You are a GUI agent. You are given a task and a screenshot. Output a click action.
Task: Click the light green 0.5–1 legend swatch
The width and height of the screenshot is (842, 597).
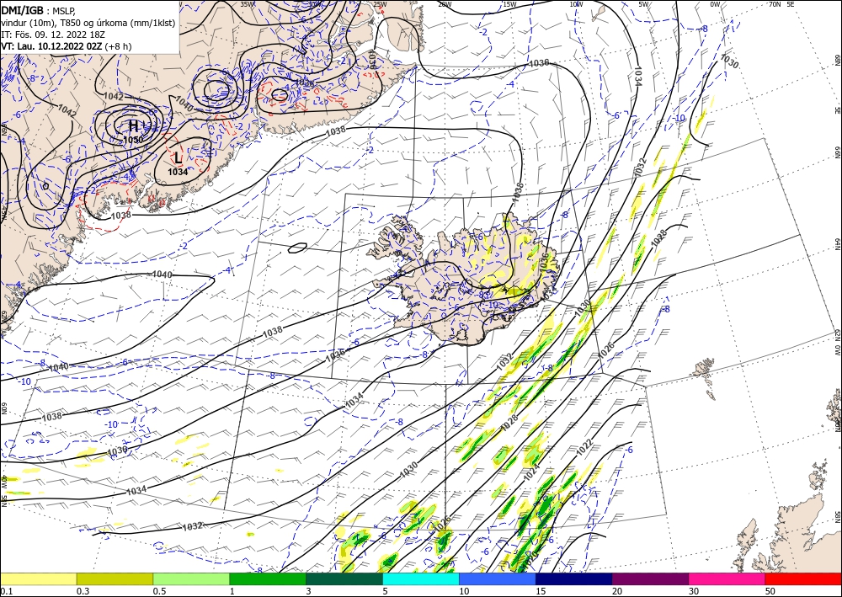click(191, 578)
